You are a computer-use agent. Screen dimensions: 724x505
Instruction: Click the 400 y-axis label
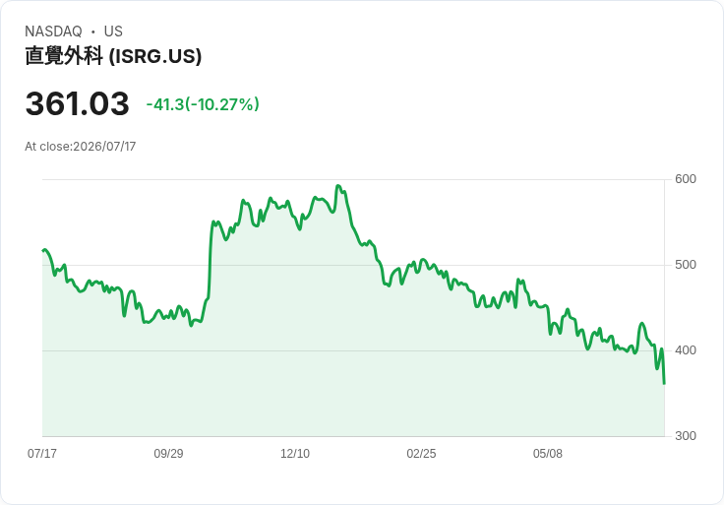coord(686,350)
